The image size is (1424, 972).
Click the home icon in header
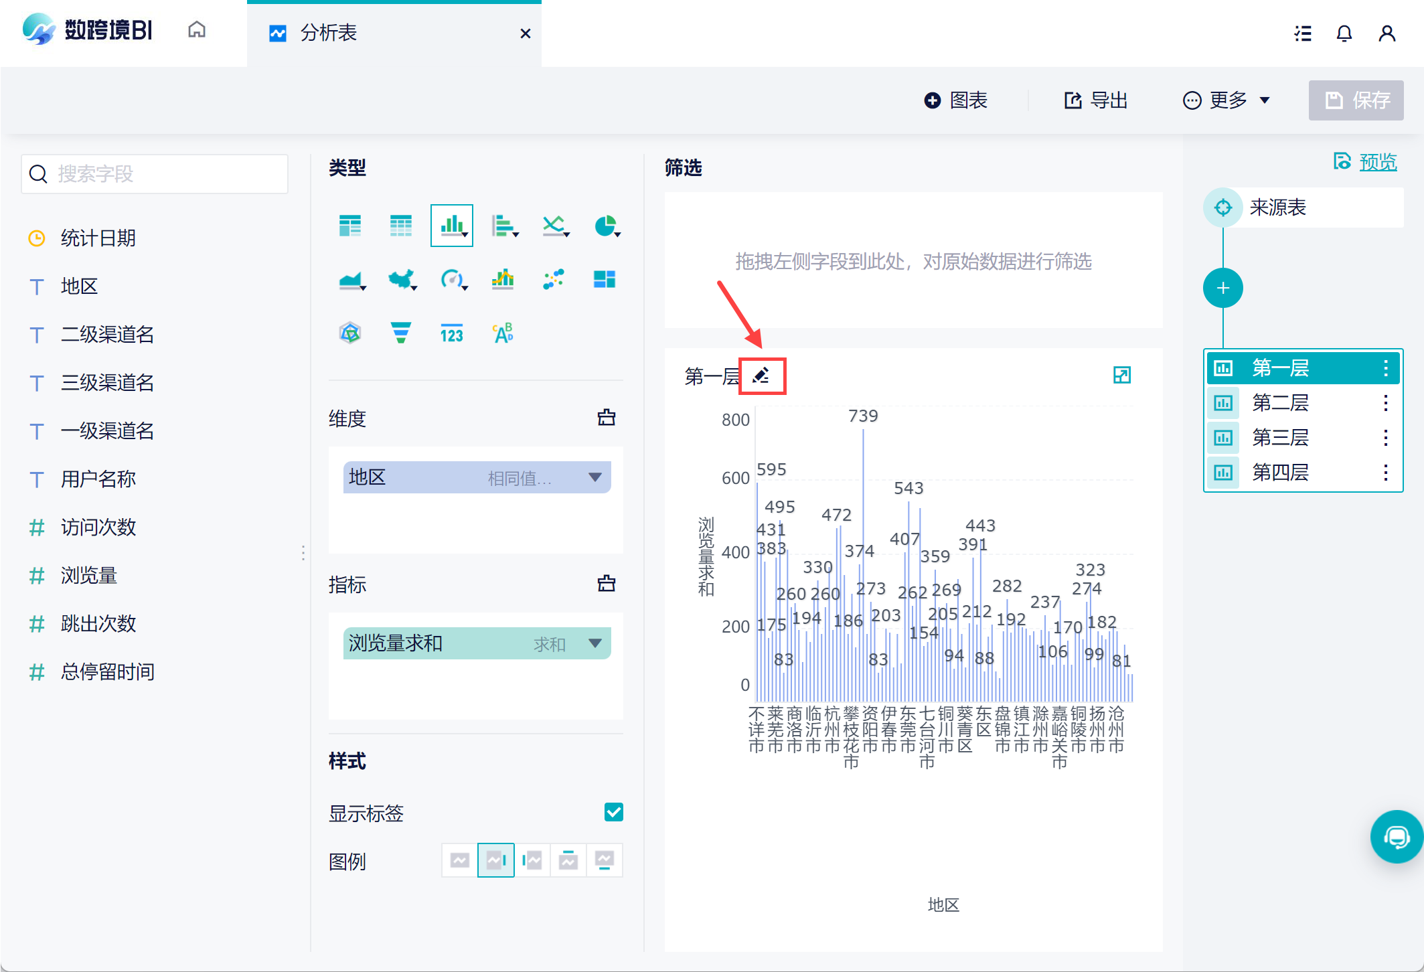197,30
